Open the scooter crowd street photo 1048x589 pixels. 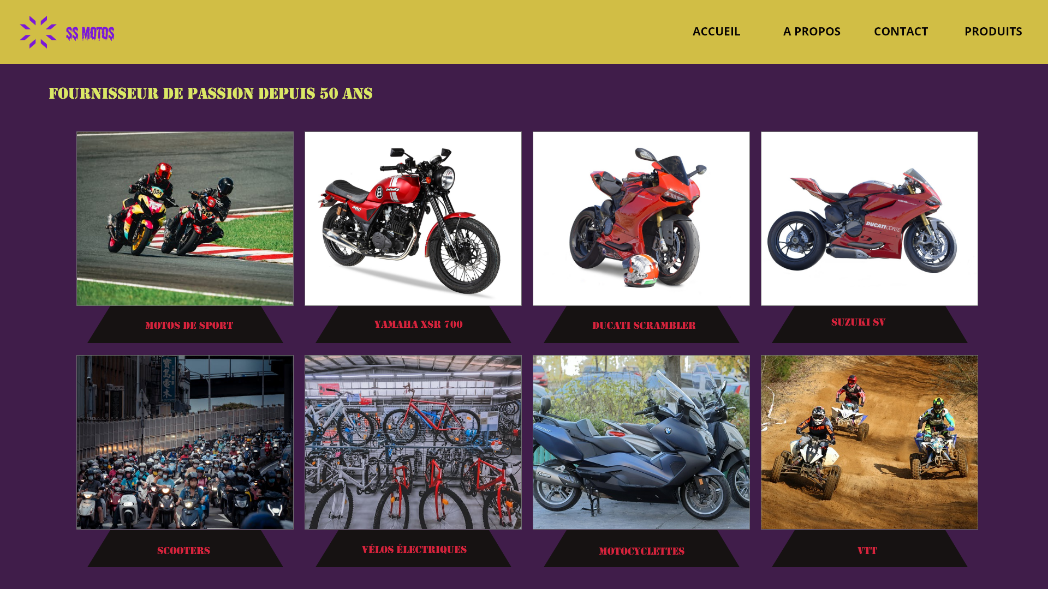(x=185, y=442)
